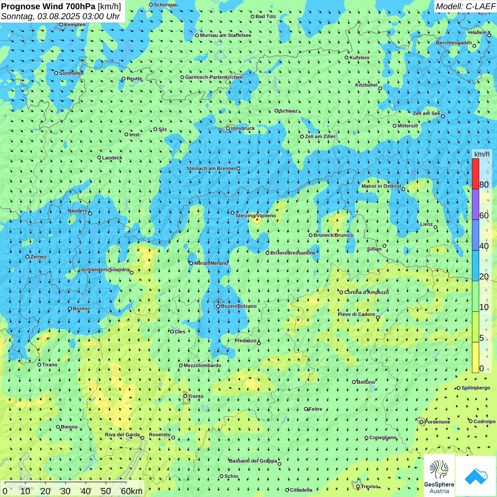Screen dimensions: 497x497
Task: Select the Bassano del Grappa label
Action: (253, 461)
